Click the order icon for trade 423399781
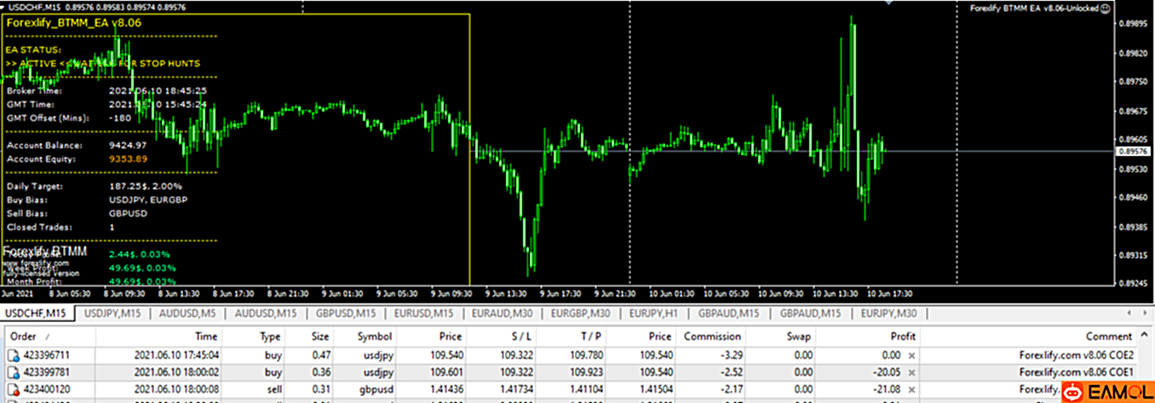The image size is (1155, 403). point(14,371)
